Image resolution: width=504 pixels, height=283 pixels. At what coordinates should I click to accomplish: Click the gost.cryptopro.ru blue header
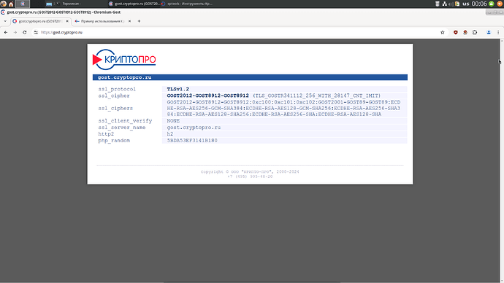coord(250,77)
